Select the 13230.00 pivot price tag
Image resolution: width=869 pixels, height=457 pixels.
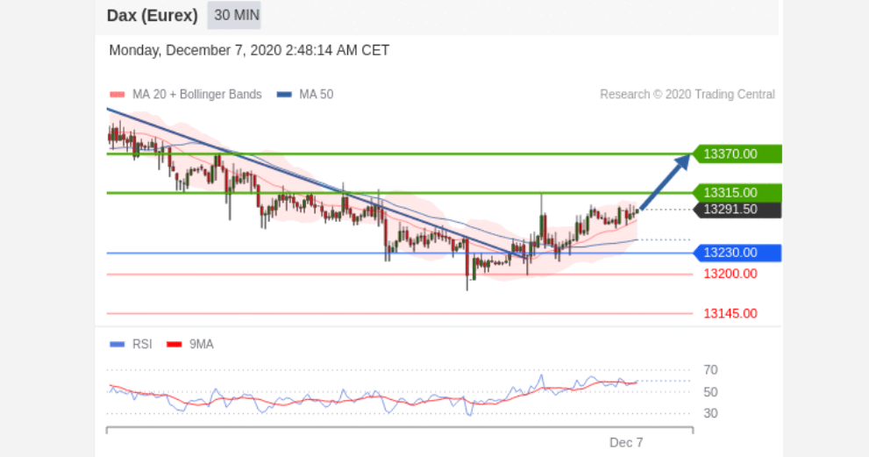click(737, 253)
